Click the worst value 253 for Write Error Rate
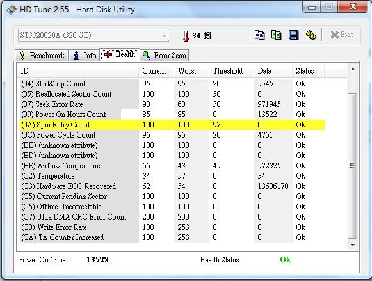 (183, 227)
